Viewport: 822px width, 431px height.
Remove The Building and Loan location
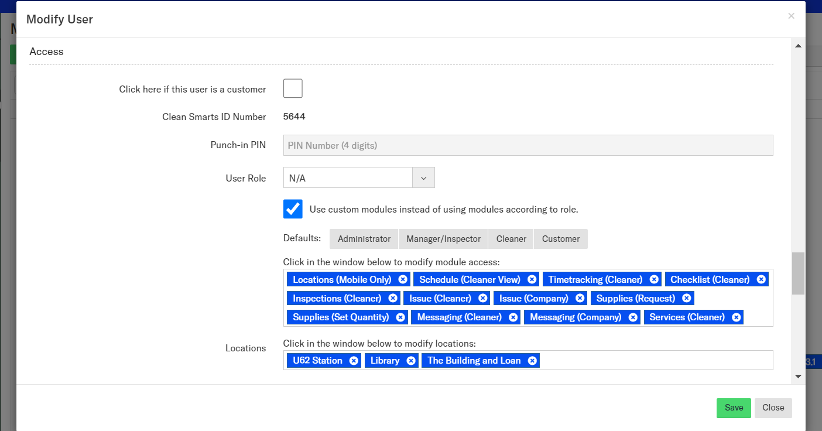click(x=532, y=360)
